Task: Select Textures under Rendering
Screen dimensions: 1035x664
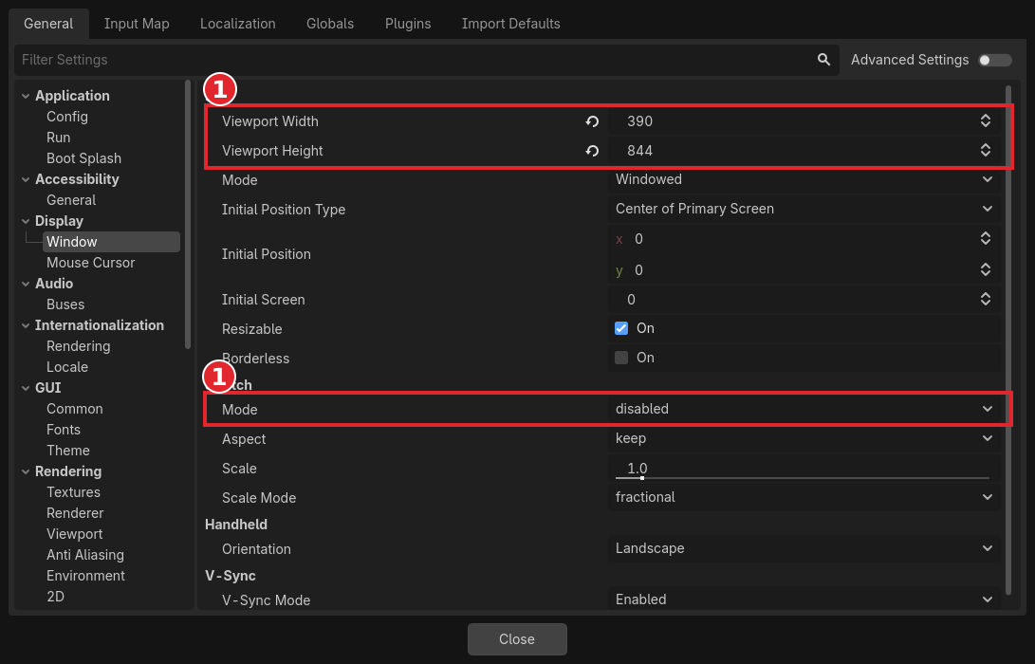Action: coord(73,492)
